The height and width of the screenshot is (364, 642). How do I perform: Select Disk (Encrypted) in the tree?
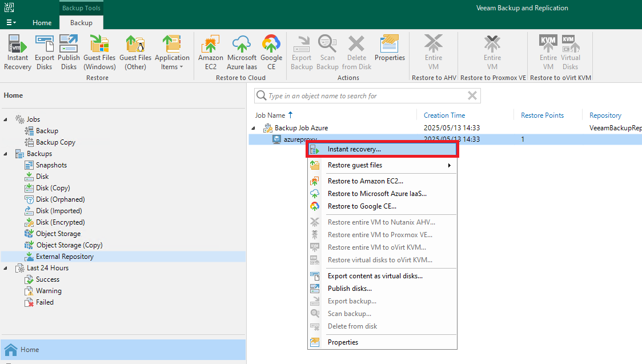tap(60, 222)
